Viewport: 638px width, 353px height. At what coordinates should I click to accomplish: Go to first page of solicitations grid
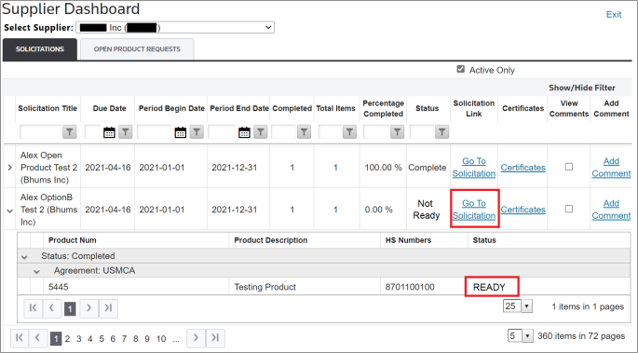[x=20, y=338]
